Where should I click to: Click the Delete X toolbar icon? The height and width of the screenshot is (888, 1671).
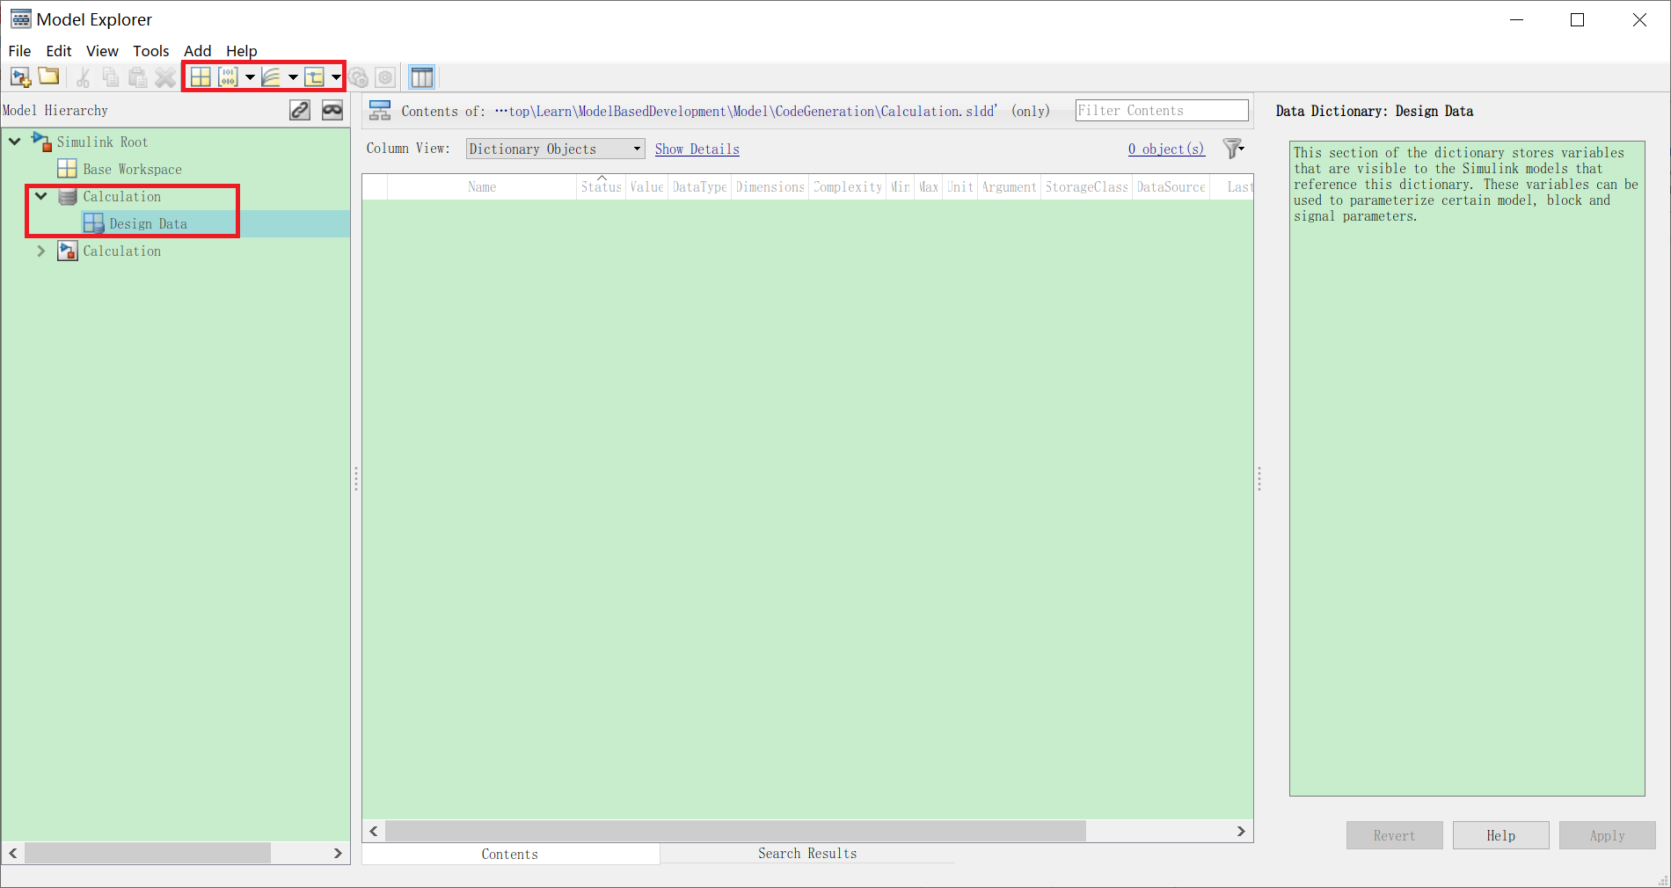pyautogui.click(x=165, y=77)
